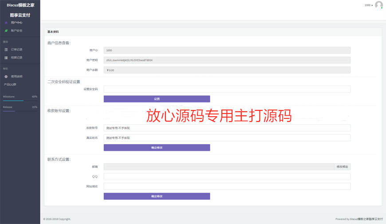This screenshot has height=224, width=386.
Task: Click the Discuz模板之家 site title
Action: pos(20,5)
